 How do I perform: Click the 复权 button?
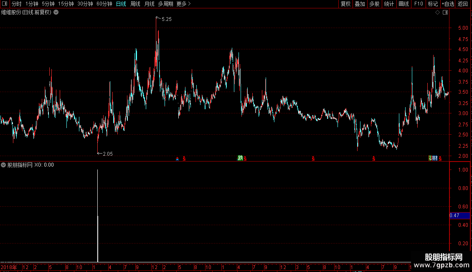345,4
